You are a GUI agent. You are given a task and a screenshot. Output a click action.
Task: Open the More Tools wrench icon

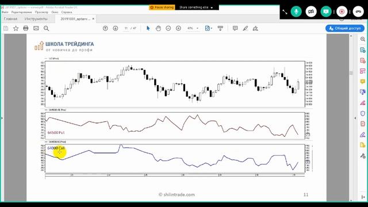363,156
